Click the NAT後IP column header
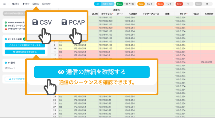This screenshot has width=215, height=118. (x=133, y=14)
